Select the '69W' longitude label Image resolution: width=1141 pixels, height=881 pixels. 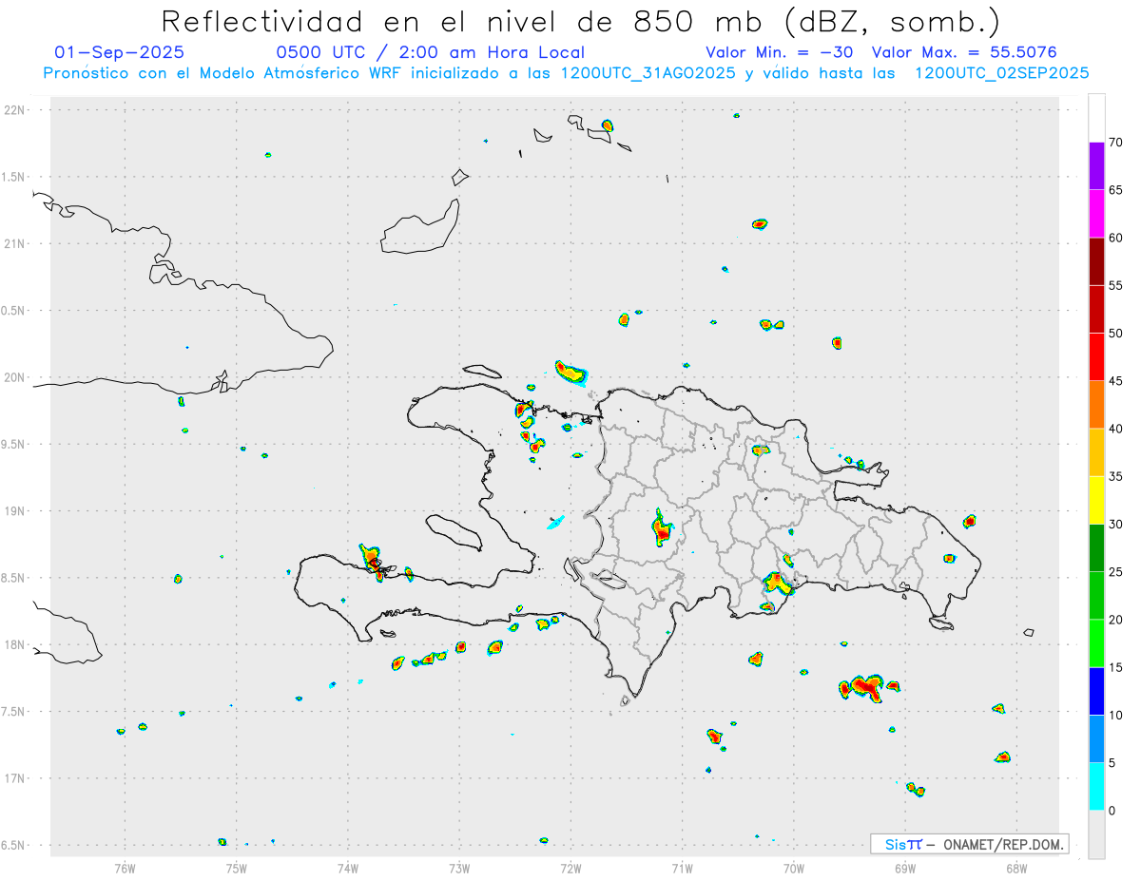pyautogui.click(x=905, y=867)
